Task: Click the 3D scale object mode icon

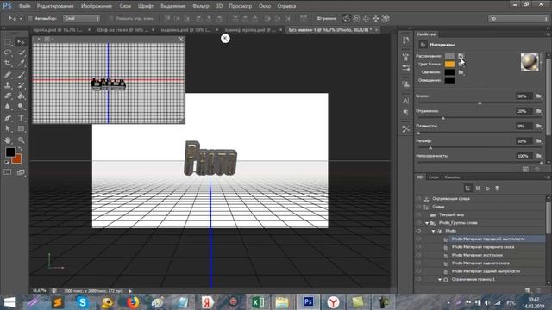Action: click(x=386, y=19)
